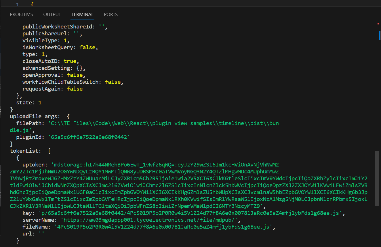
Task: Click the isWorksheetQuery false value
Action: (87, 47)
